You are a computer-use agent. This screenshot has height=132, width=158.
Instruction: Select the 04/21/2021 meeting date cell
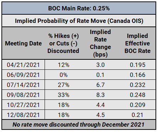click(x=23, y=65)
